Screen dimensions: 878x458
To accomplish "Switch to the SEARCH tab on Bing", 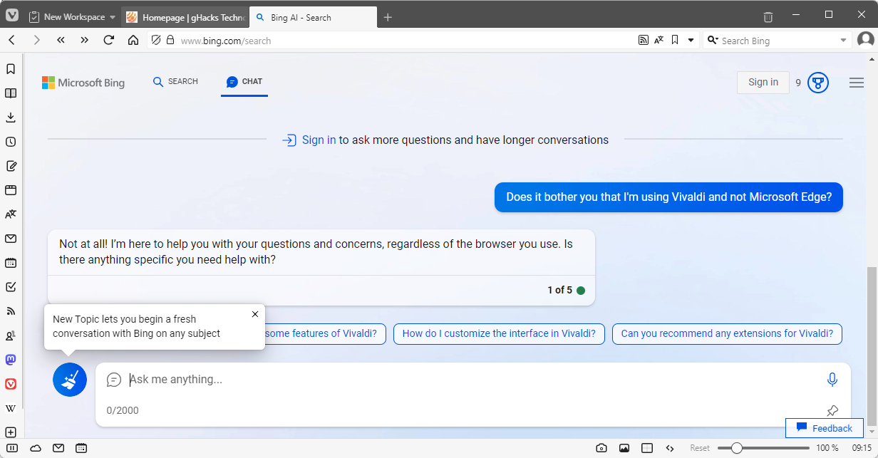I will coord(175,82).
